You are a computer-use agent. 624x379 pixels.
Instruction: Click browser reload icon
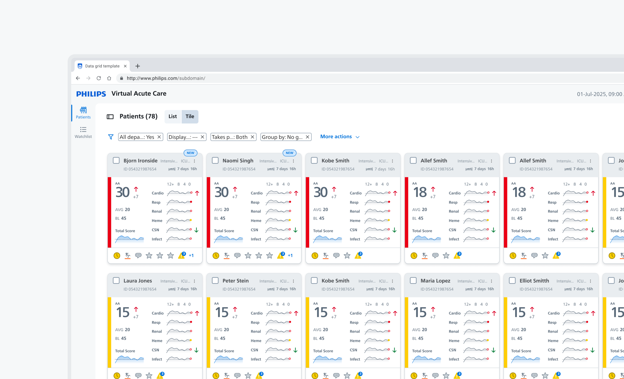99,78
